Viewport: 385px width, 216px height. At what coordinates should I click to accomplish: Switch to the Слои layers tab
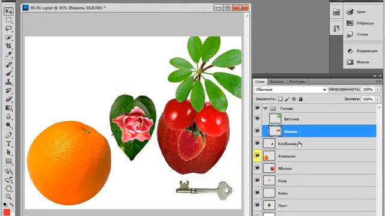click(x=260, y=82)
